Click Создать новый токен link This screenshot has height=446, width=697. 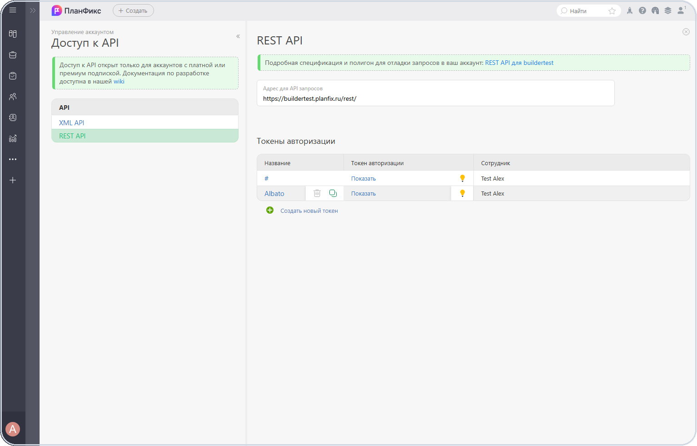(x=309, y=211)
